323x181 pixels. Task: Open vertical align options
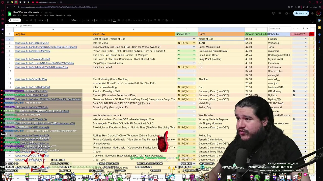pos(134,20)
